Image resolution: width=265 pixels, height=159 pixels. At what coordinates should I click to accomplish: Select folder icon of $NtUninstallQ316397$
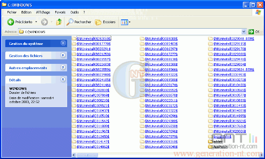point(142,49)
